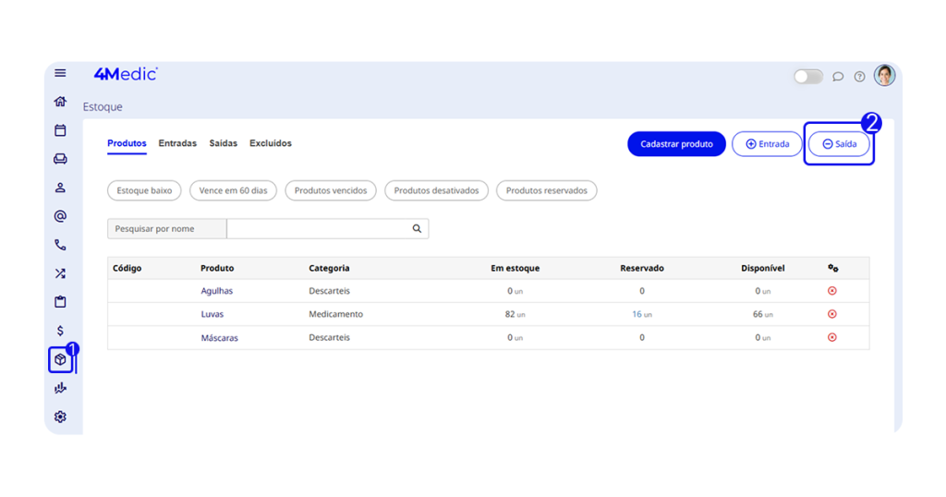Go to the Home icon in sidebar
Image resolution: width=946 pixels, height=497 pixels.
(x=60, y=102)
